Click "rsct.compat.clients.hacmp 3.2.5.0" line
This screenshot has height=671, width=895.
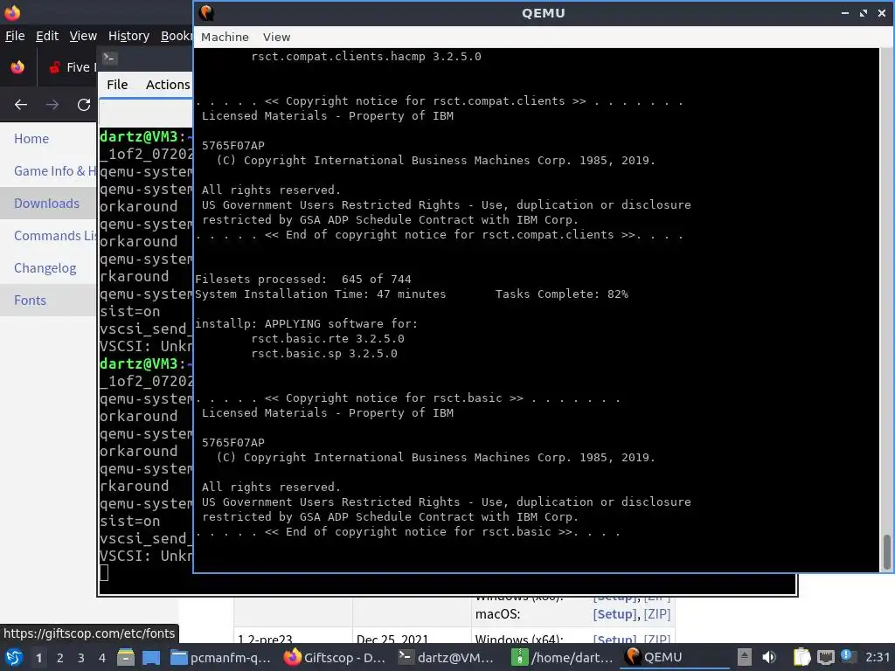pos(366,57)
